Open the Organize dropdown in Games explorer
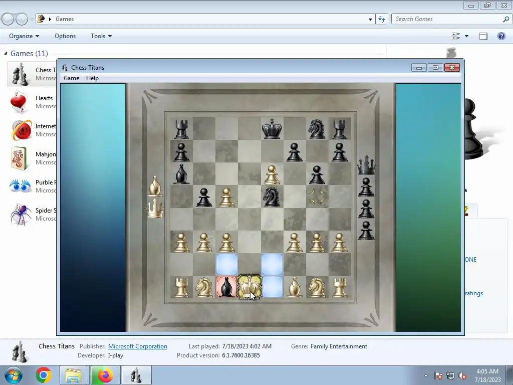 tap(24, 36)
